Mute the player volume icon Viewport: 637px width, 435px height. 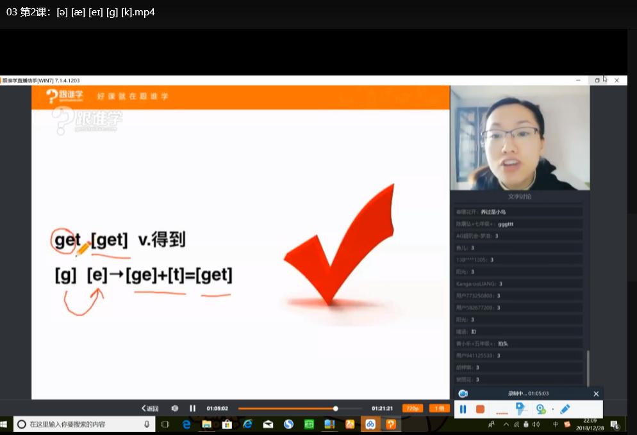pyautogui.click(x=175, y=408)
